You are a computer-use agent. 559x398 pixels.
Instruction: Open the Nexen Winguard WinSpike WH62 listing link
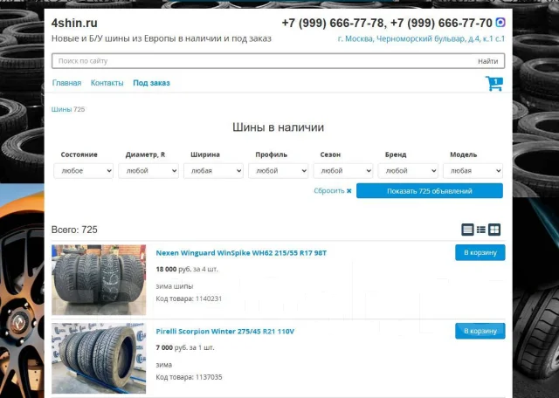coord(241,253)
